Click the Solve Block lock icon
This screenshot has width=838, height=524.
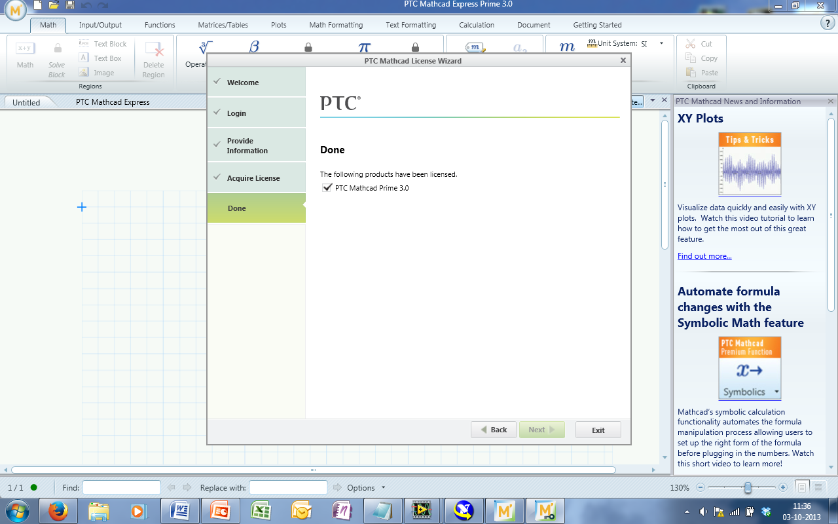[57, 48]
